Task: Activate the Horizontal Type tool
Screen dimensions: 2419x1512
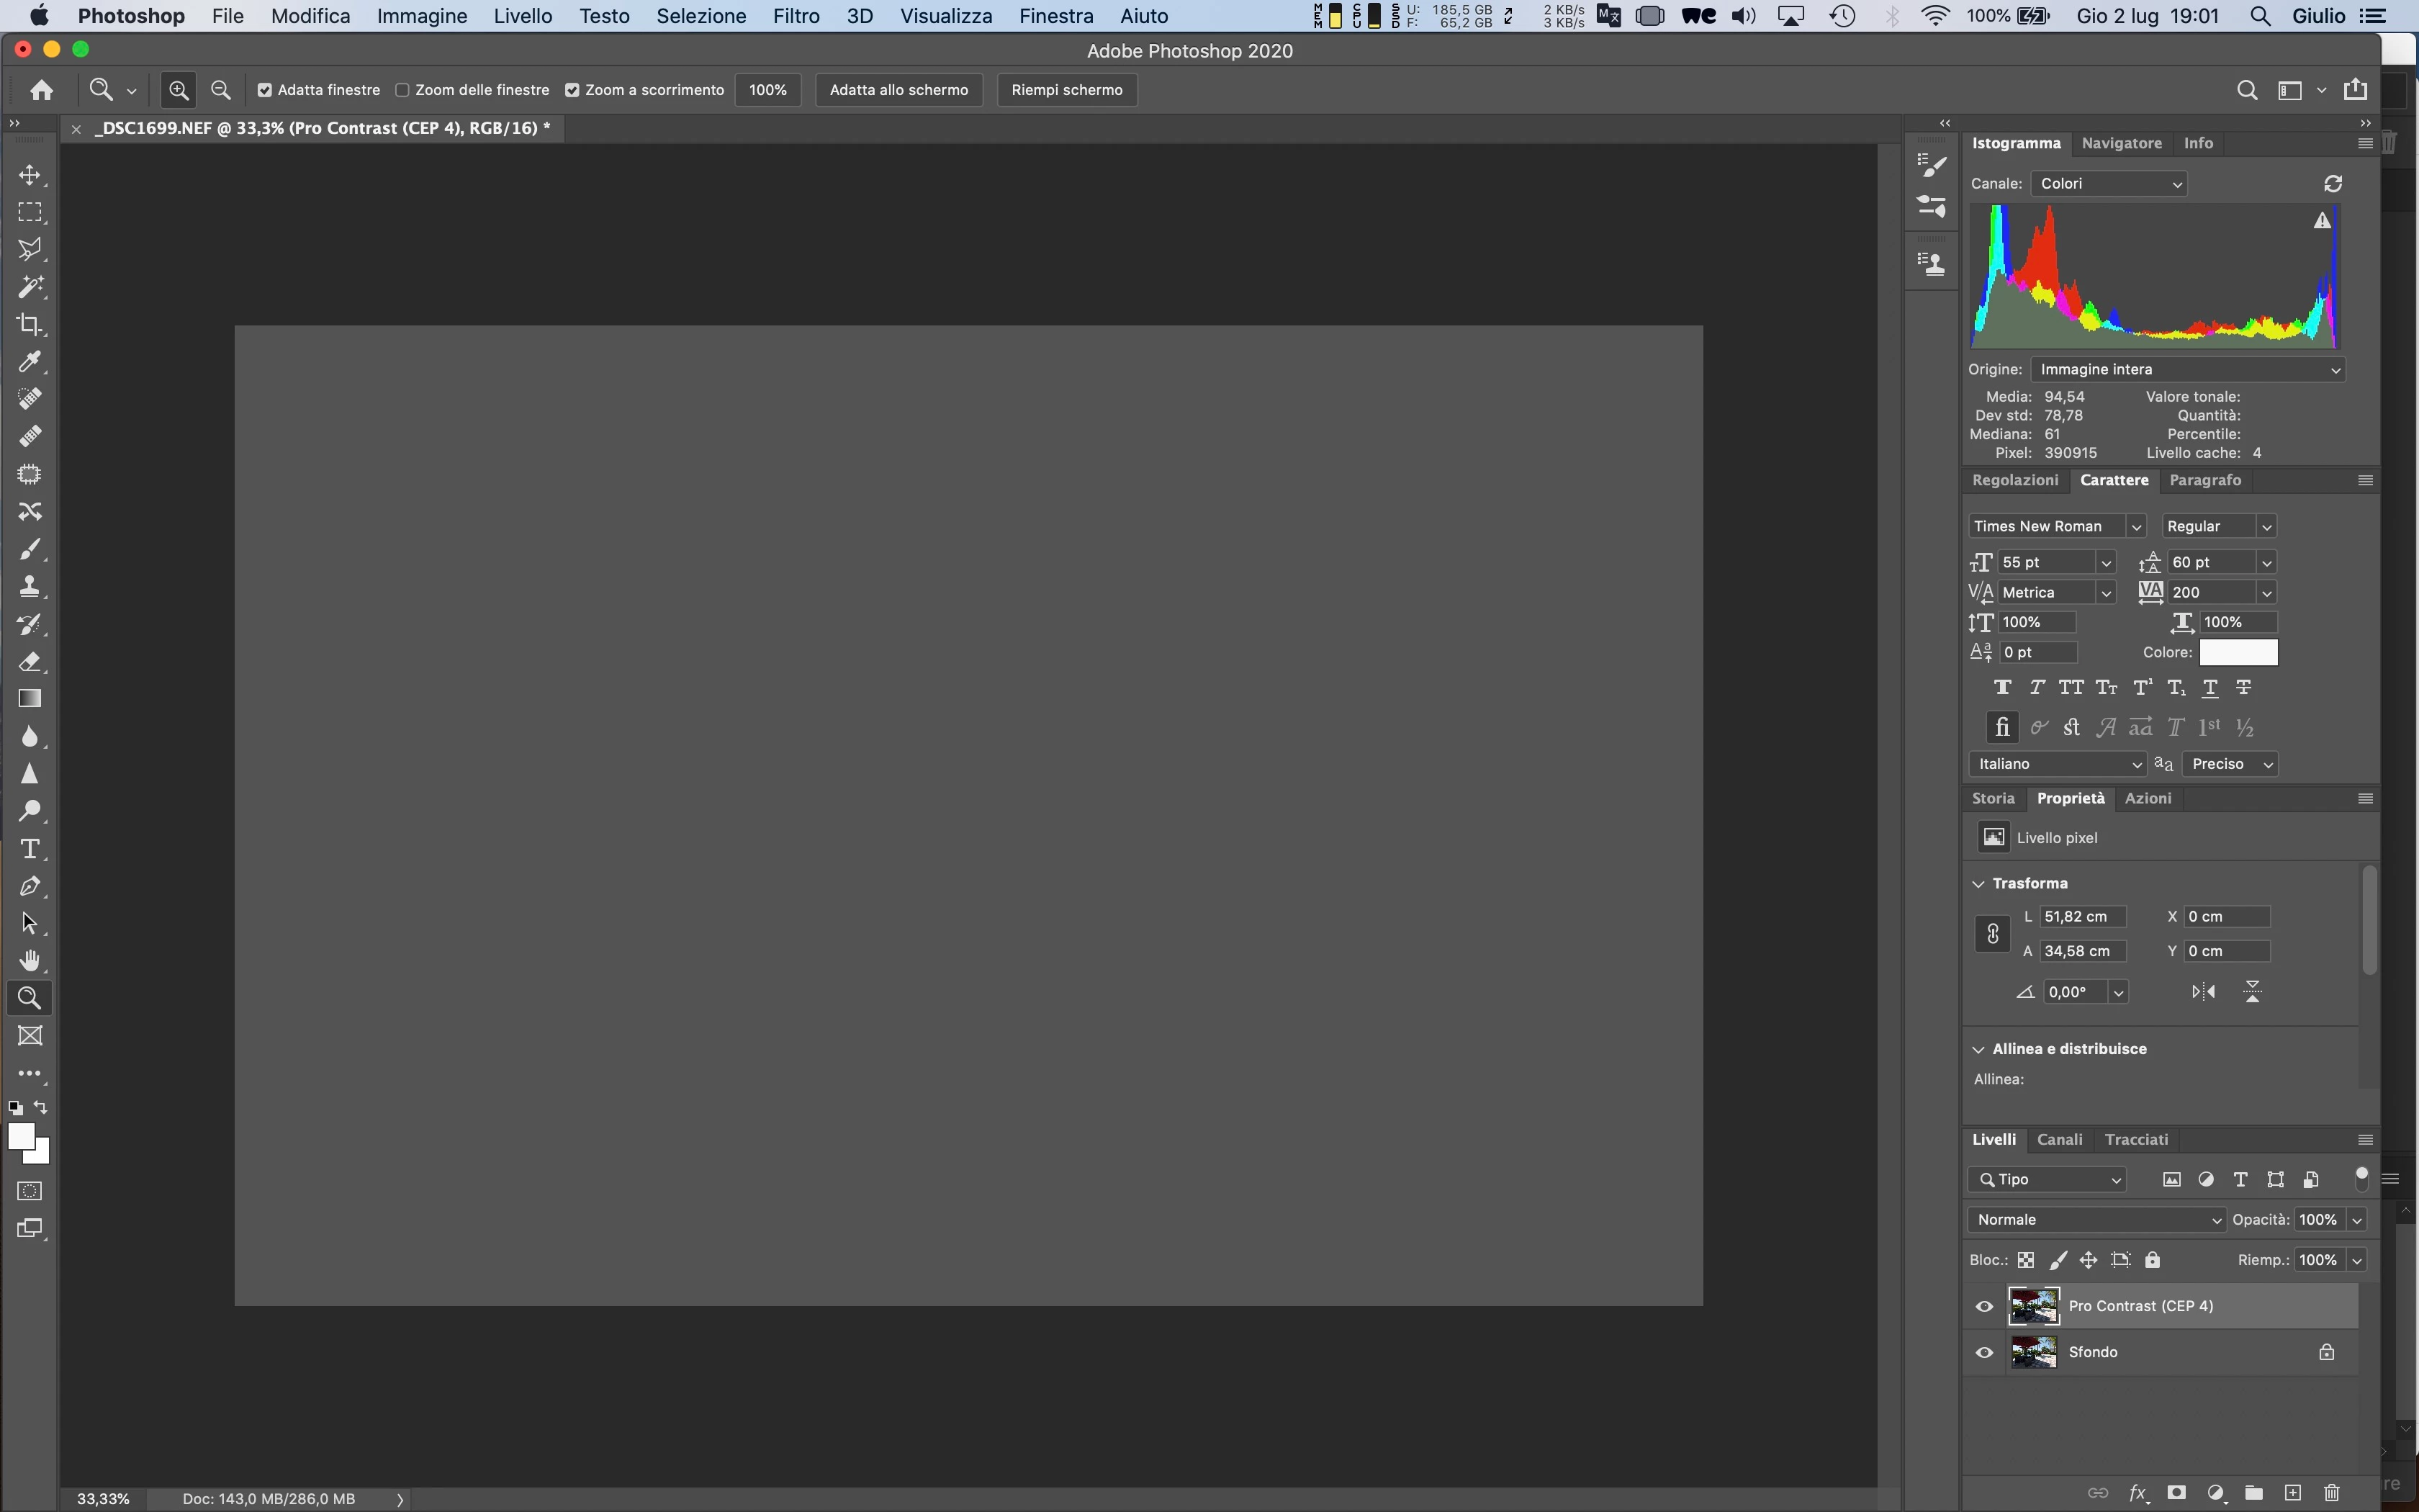Action: click(30, 848)
